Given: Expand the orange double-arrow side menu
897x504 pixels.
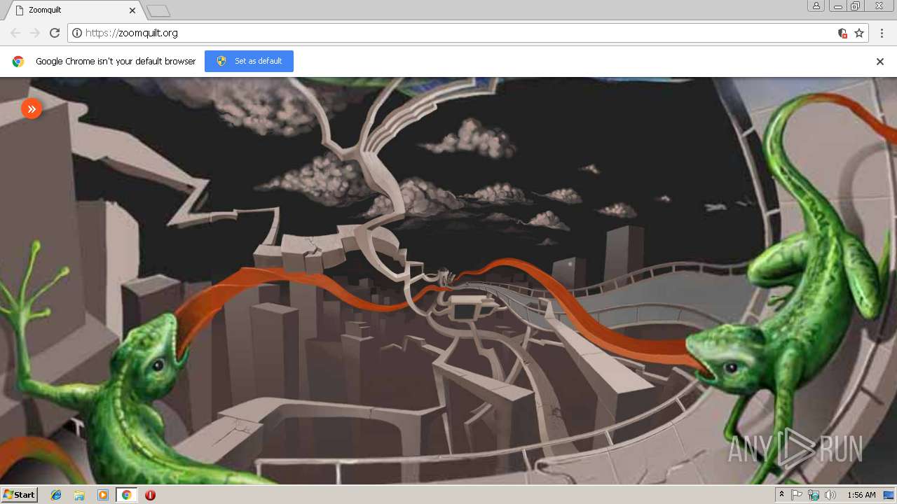Looking at the screenshot, I should click(x=32, y=108).
